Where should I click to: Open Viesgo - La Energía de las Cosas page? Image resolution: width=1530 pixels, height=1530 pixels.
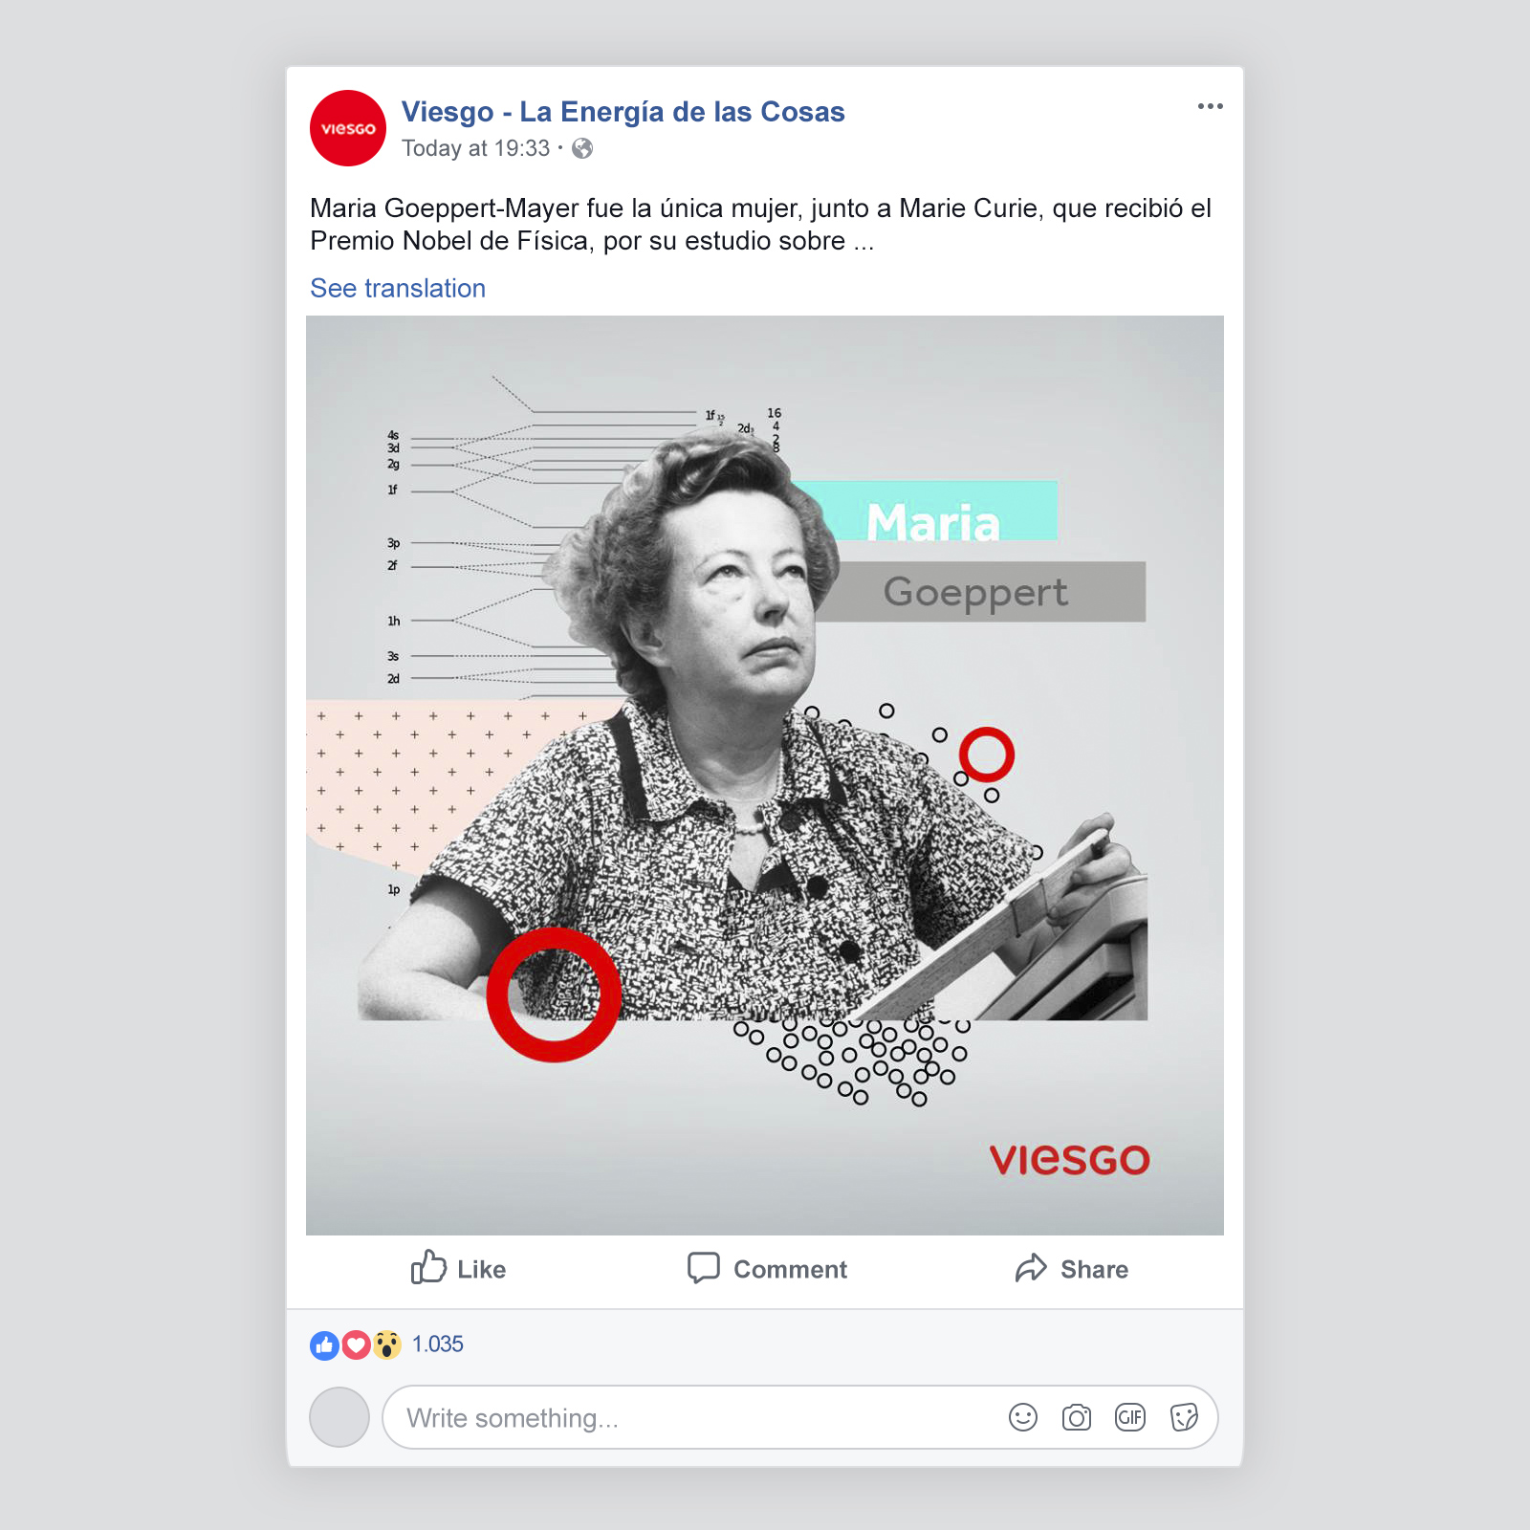(x=623, y=112)
